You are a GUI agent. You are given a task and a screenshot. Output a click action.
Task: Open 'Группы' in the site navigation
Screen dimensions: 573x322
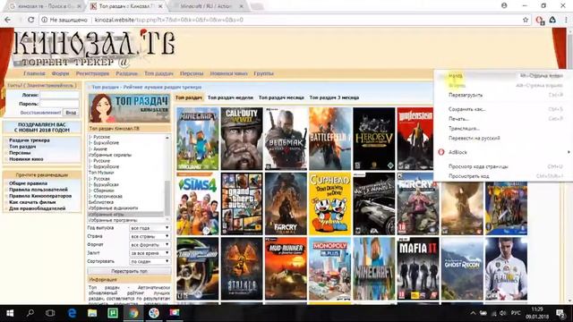(263, 73)
